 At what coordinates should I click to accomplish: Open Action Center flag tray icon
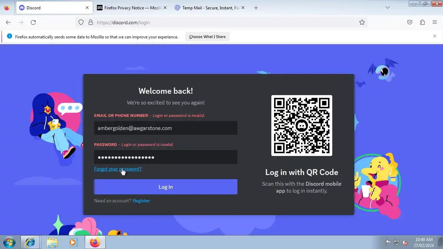click(388, 242)
